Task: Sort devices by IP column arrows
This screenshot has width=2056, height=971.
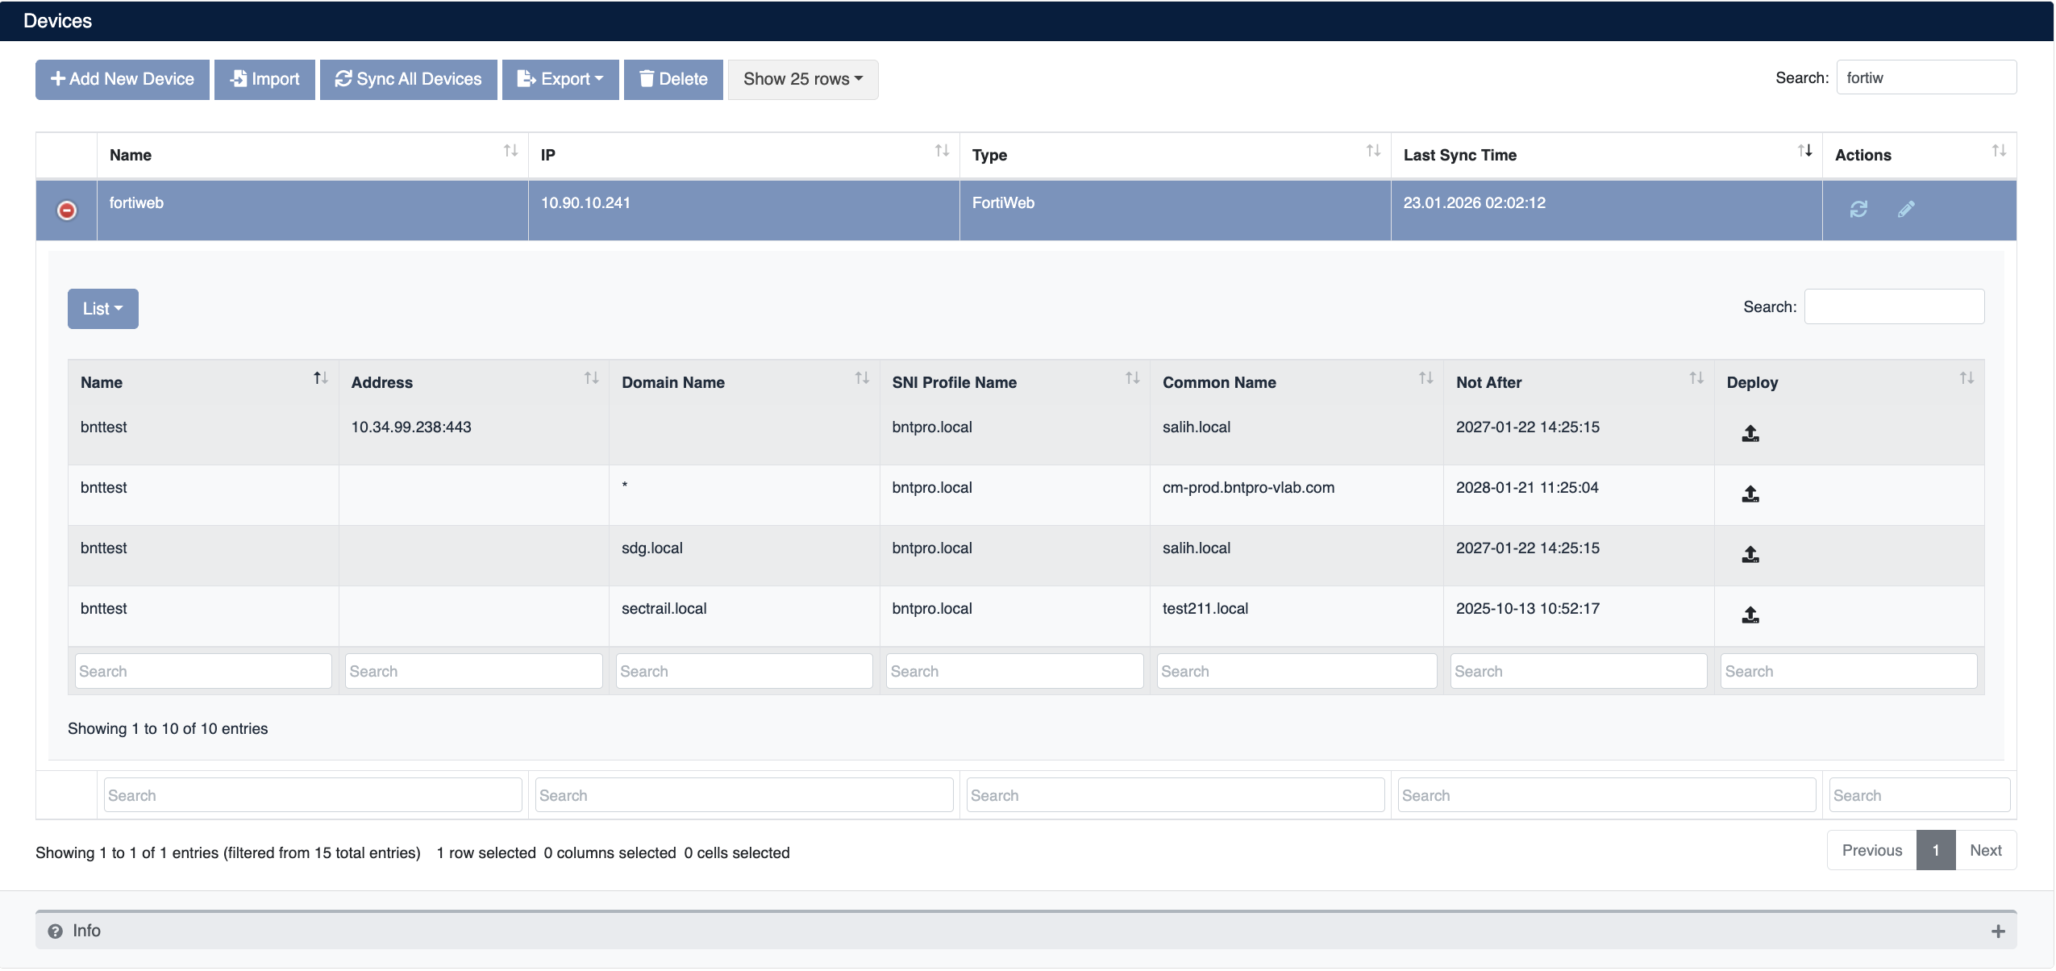Action: [x=942, y=151]
